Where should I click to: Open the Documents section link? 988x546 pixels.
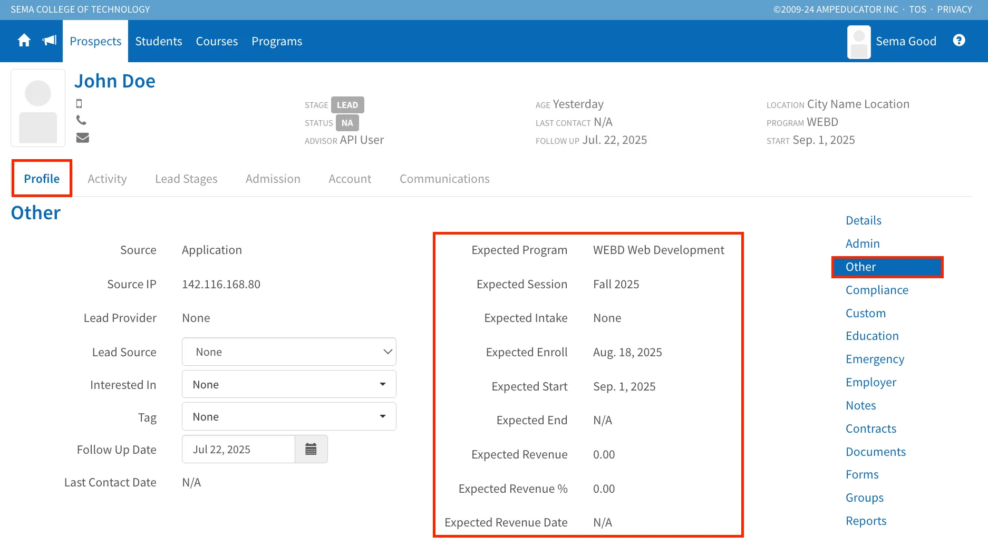pos(876,452)
